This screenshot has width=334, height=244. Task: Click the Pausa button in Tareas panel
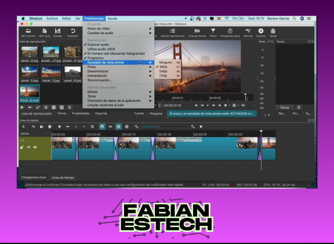coord(284,108)
